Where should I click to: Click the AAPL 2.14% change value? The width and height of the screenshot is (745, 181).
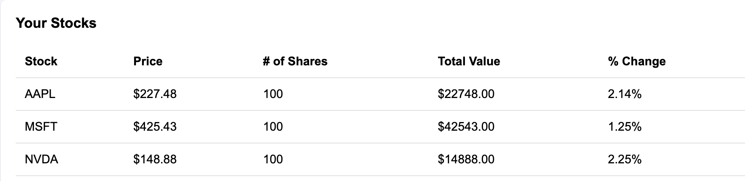pyautogui.click(x=624, y=94)
